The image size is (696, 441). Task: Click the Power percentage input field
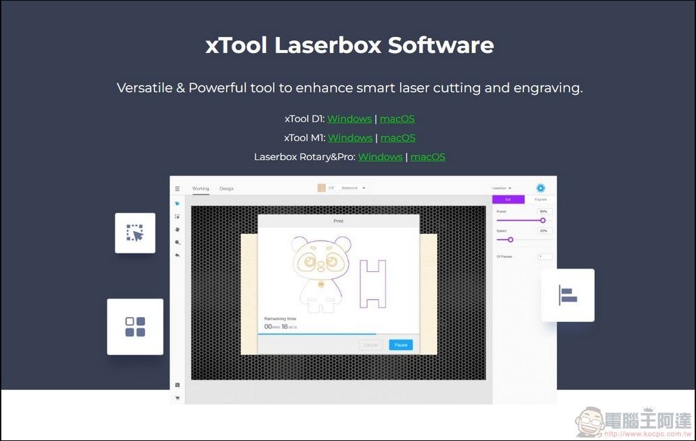click(x=545, y=211)
